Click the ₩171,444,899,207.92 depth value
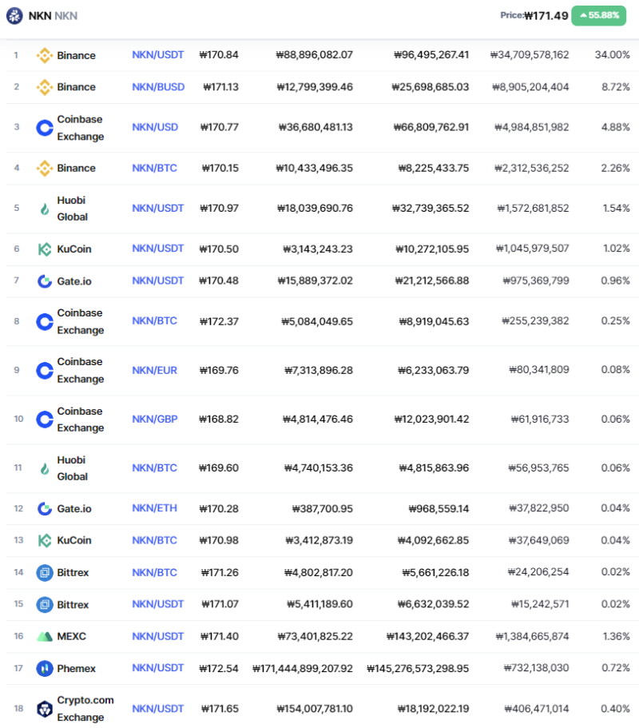The height and width of the screenshot is (728, 639). 303,668
